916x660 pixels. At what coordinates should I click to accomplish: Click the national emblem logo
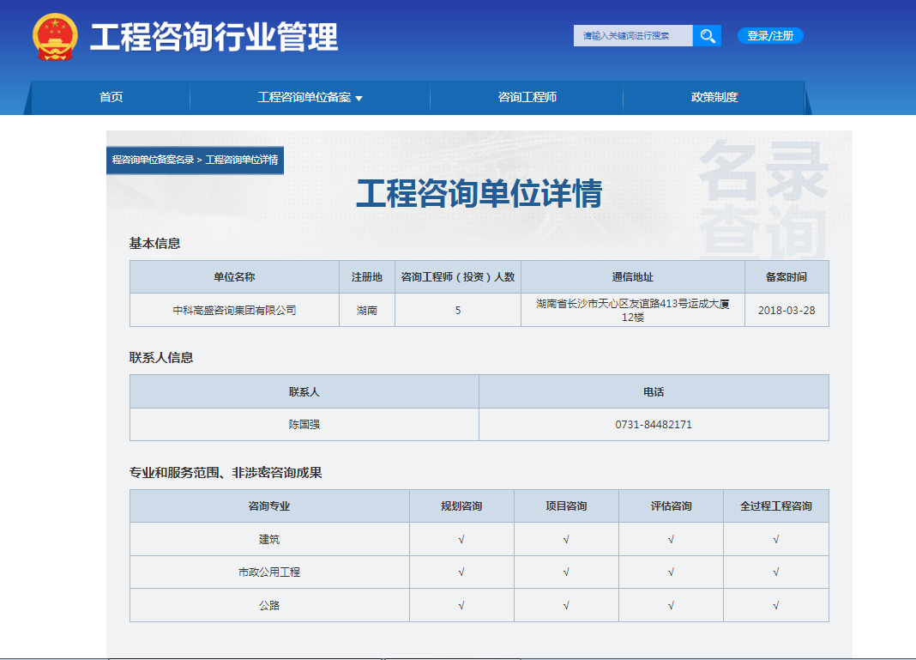pyautogui.click(x=55, y=37)
